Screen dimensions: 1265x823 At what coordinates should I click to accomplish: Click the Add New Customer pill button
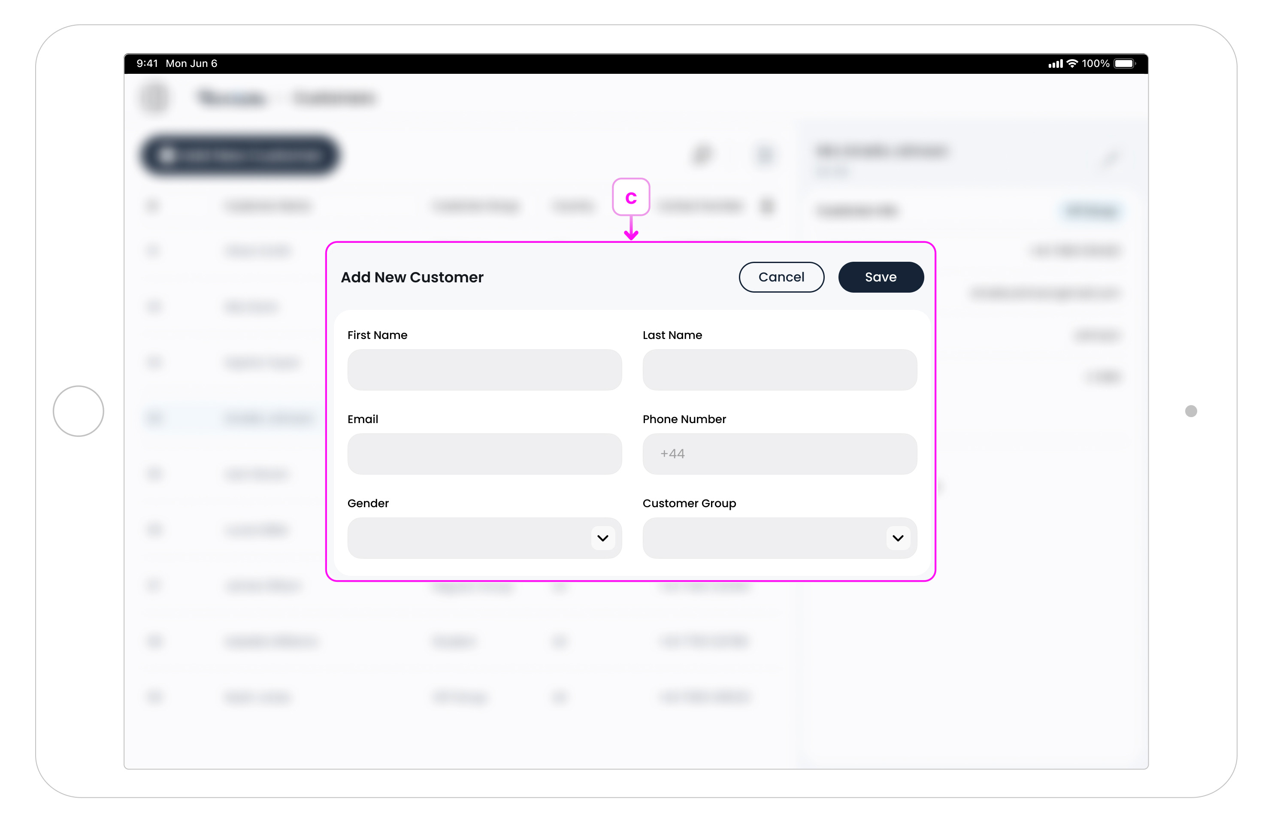click(240, 156)
